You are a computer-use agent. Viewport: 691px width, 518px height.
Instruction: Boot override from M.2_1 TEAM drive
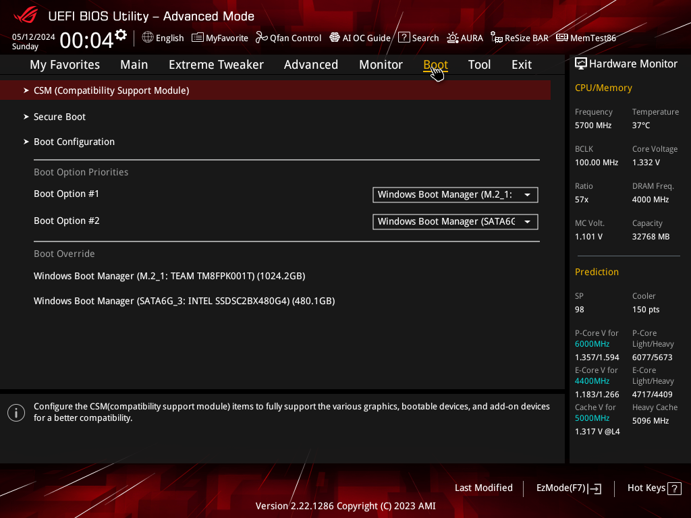169,276
